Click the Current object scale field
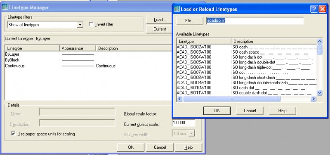Image resolution: width=330 pixels, height=155 pixels. [183, 122]
